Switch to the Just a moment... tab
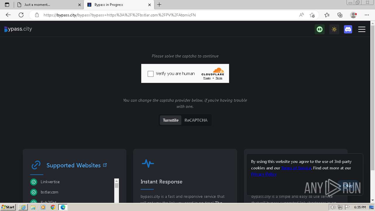 pyautogui.click(x=49, y=5)
